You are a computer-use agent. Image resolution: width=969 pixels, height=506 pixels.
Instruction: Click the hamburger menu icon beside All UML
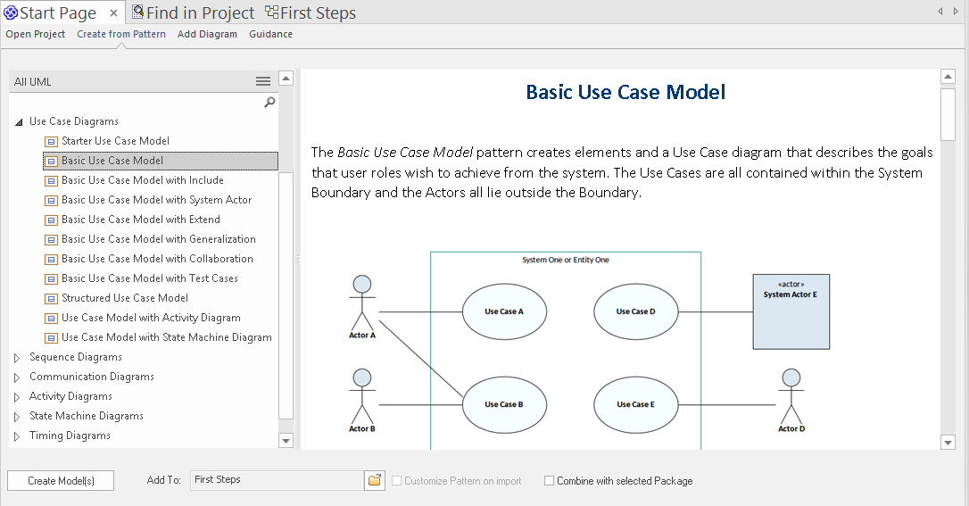tap(263, 81)
